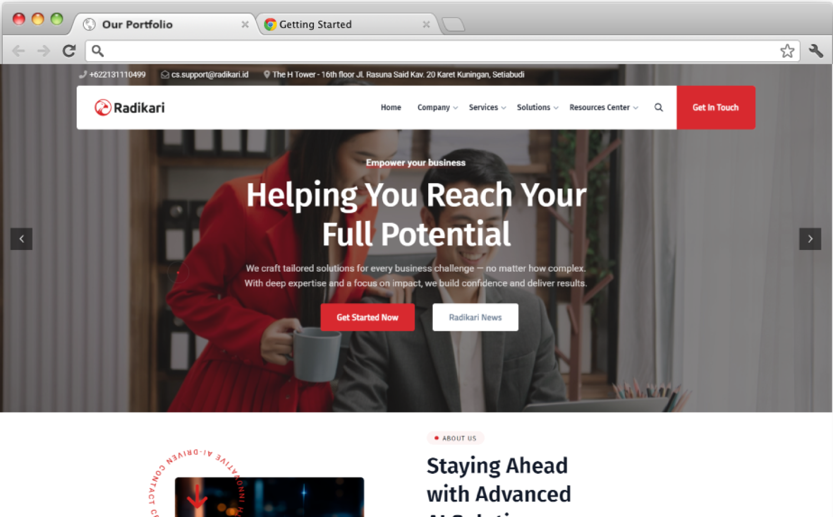Bookmark the page with the star icon
This screenshot has height=517, width=833.
tap(787, 51)
